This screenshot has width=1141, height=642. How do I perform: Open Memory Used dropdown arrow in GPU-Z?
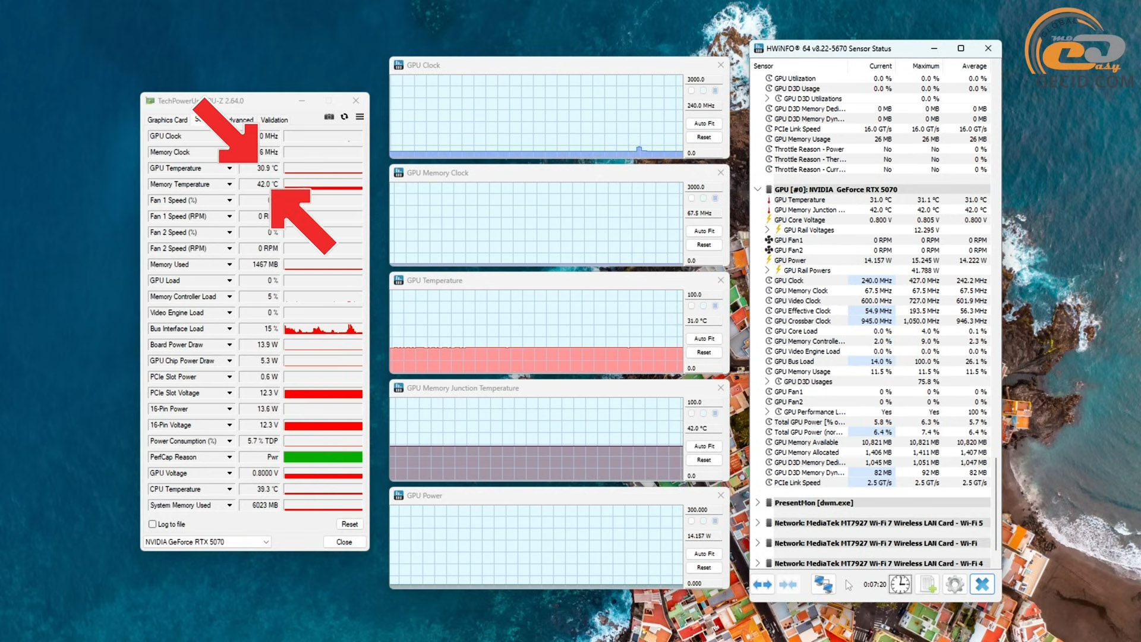tap(229, 265)
